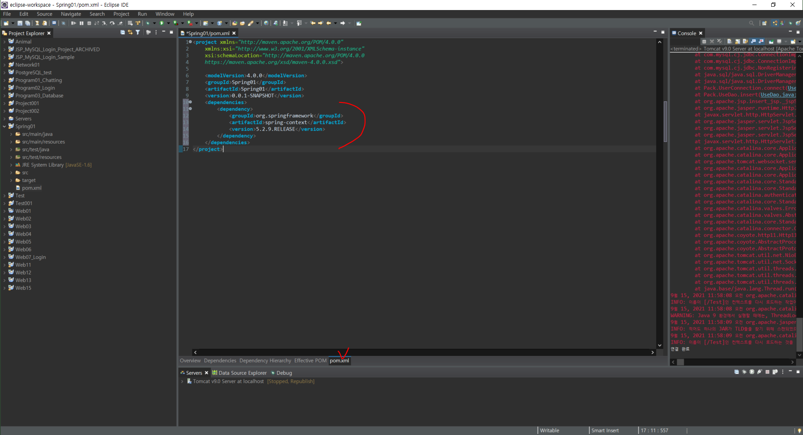The height and width of the screenshot is (435, 803).
Task: Toggle Show Console on standard output change
Action: click(x=753, y=41)
